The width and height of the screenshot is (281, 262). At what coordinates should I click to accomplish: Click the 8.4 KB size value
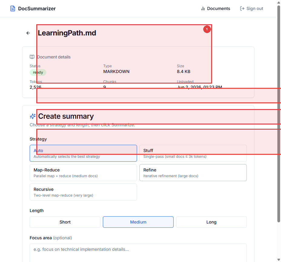[x=184, y=71]
